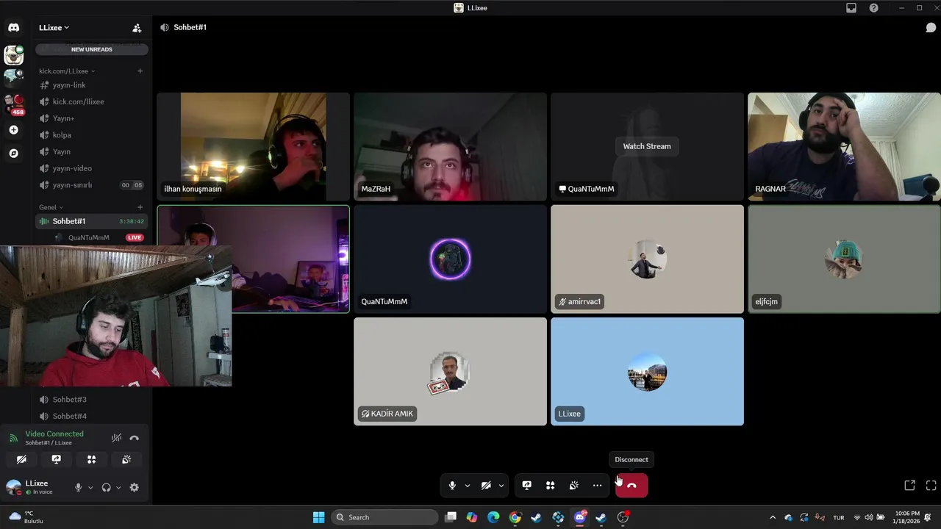Click Watch Stream on QuaNTuMmM tile
This screenshot has height=529, width=941.
pyautogui.click(x=647, y=146)
